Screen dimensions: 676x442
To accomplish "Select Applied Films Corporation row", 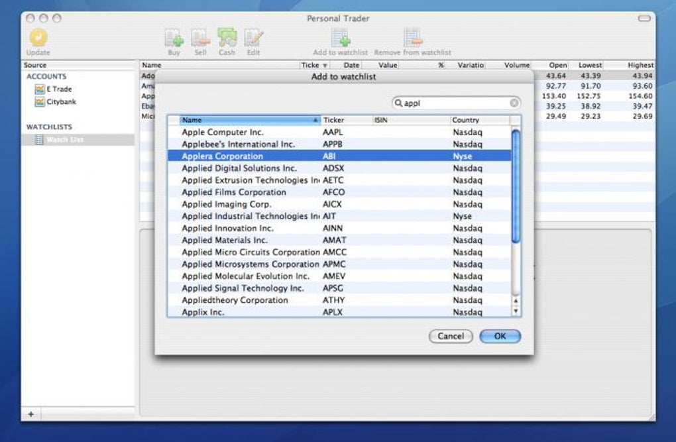I will 339,192.
